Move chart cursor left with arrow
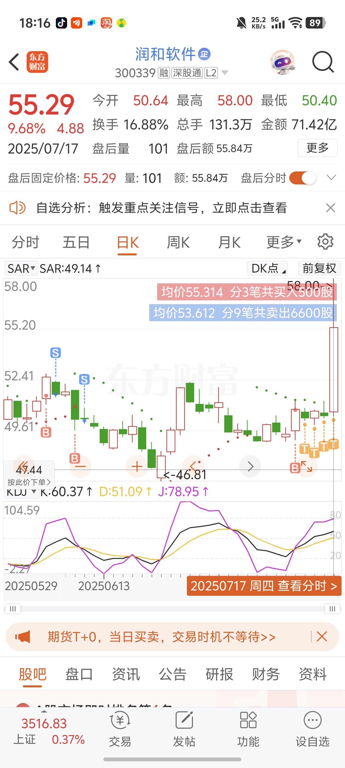 coord(194,466)
